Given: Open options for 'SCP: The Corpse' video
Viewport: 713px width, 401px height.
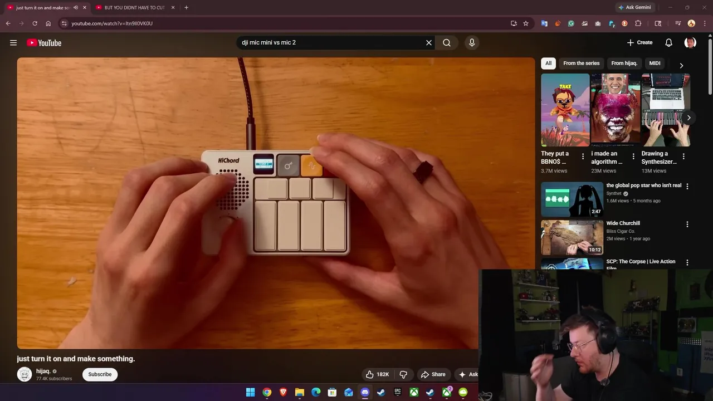Looking at the screenshot, I should tap(687, 262).
